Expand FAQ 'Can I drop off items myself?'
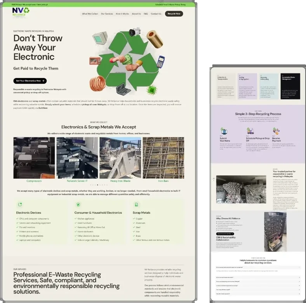 click(258, 290)
